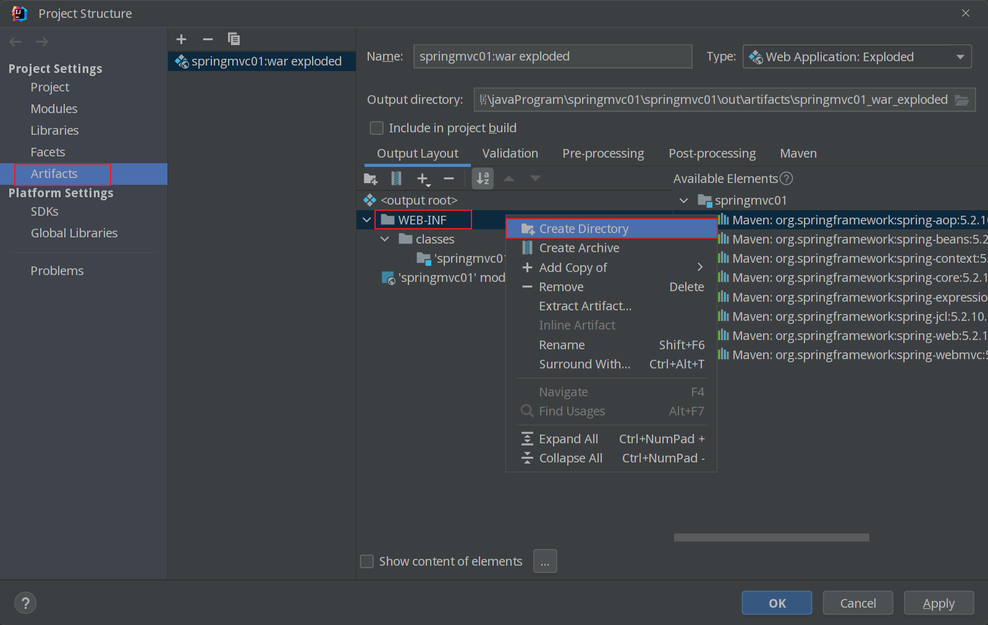Switch to the Validation tab
The height and width of the screenshot is (625, 988).
[x=510, y=153]
